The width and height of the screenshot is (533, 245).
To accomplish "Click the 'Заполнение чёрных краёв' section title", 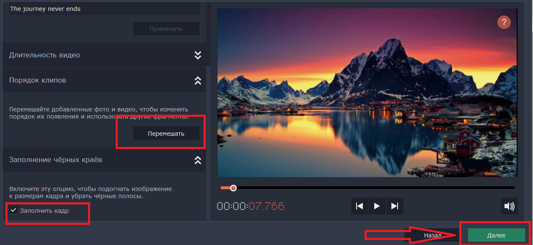I will click(56, 160).
